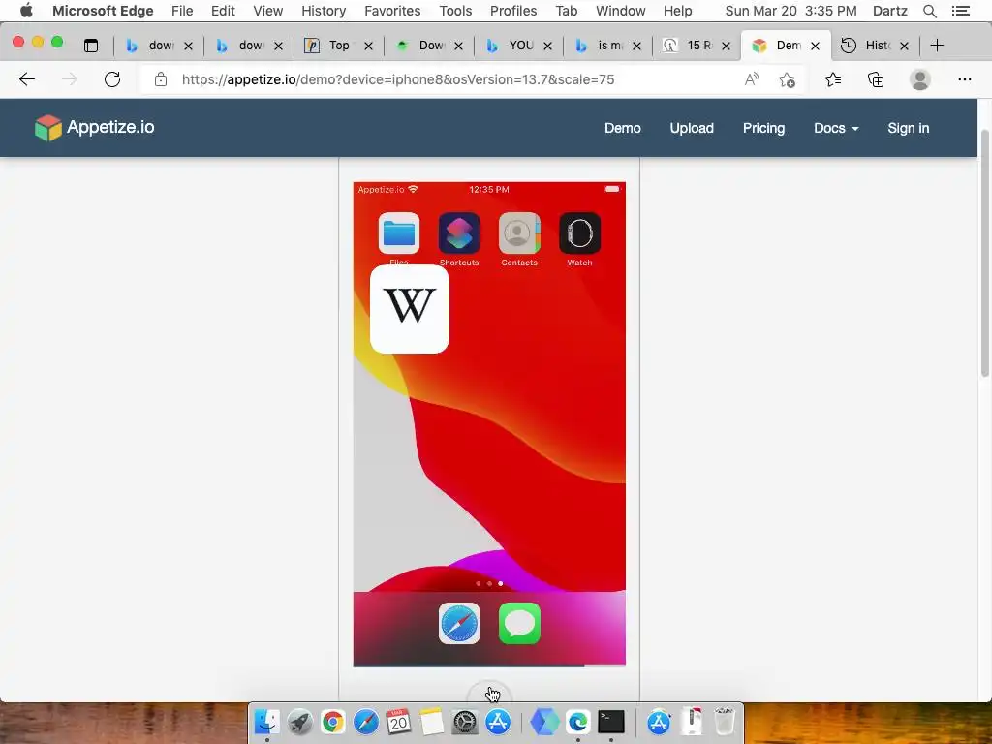992x744 pixels.
Task: Tap the Watch app icon
Action: (579, 233)
